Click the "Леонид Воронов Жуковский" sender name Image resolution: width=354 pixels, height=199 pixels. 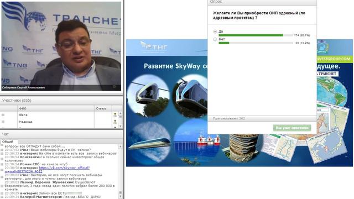[47, 182]
